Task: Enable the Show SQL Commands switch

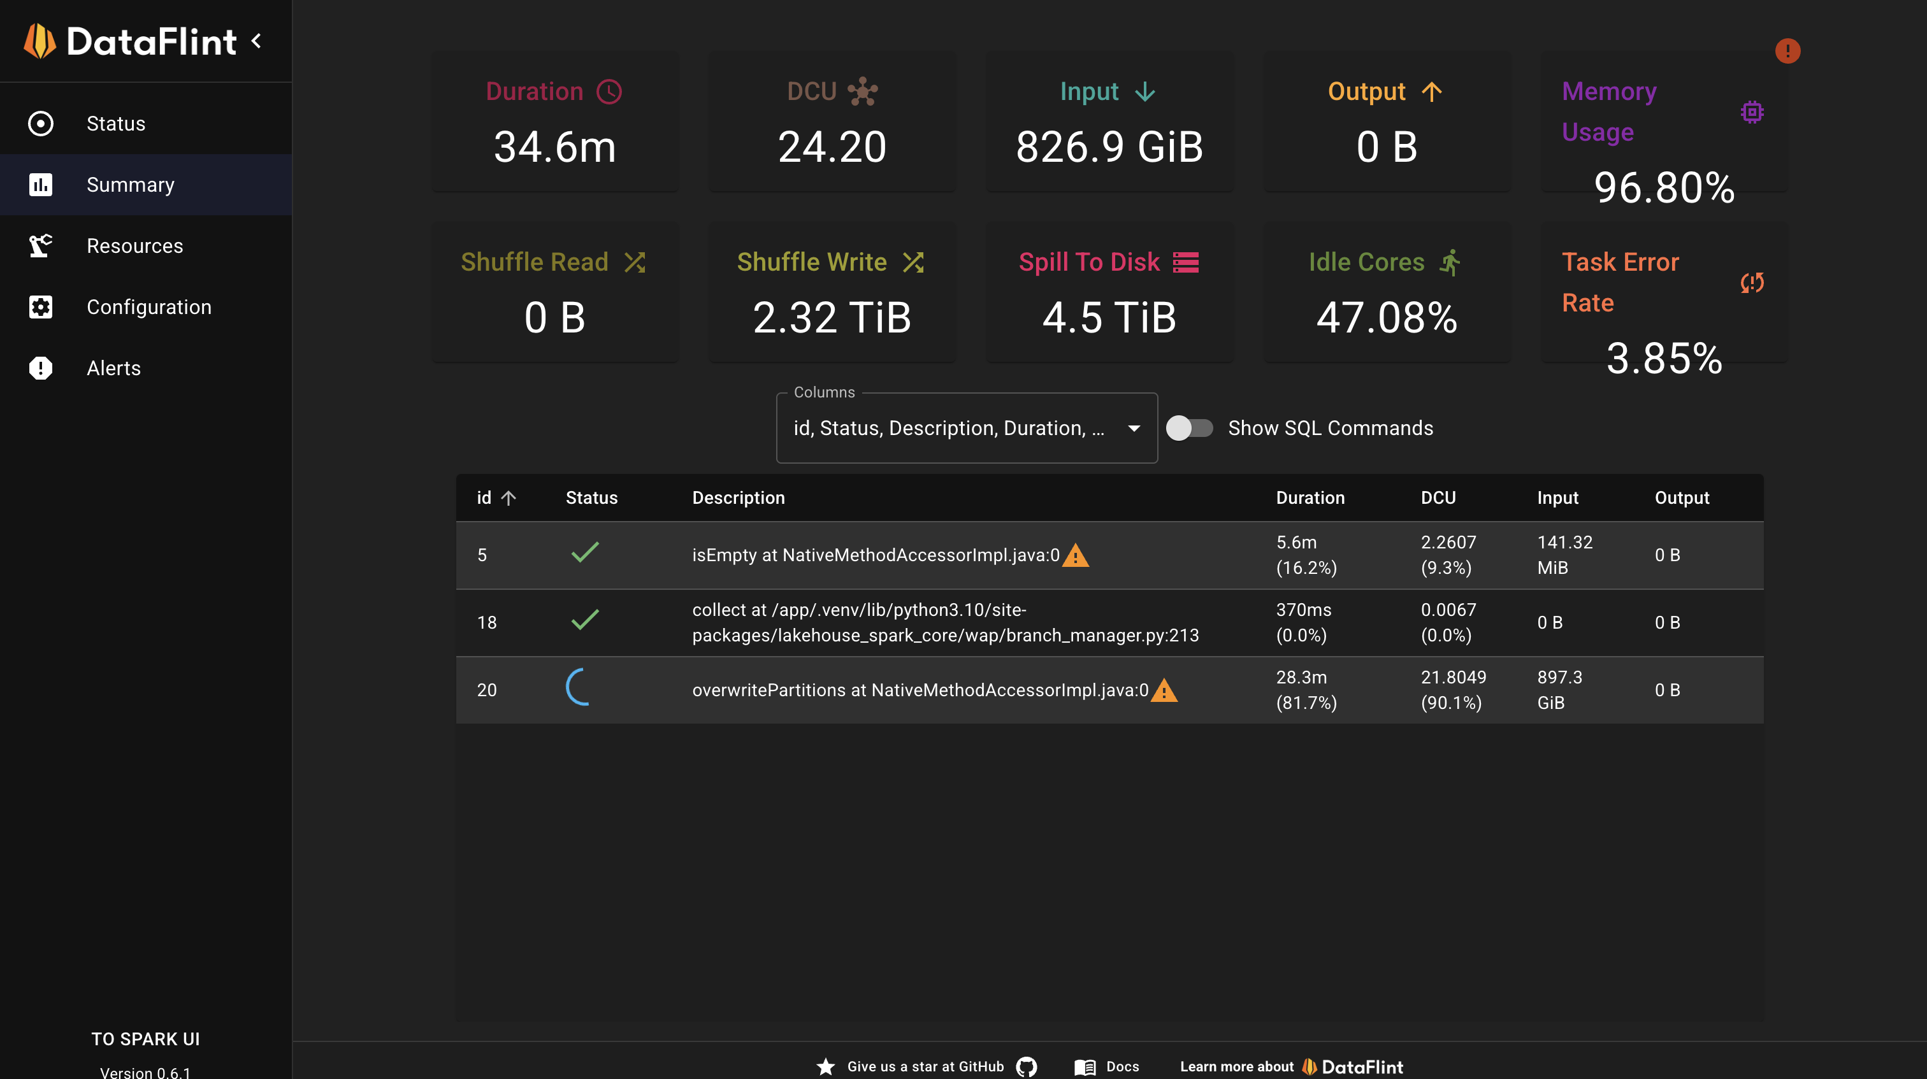Action: coord(1190,427)
